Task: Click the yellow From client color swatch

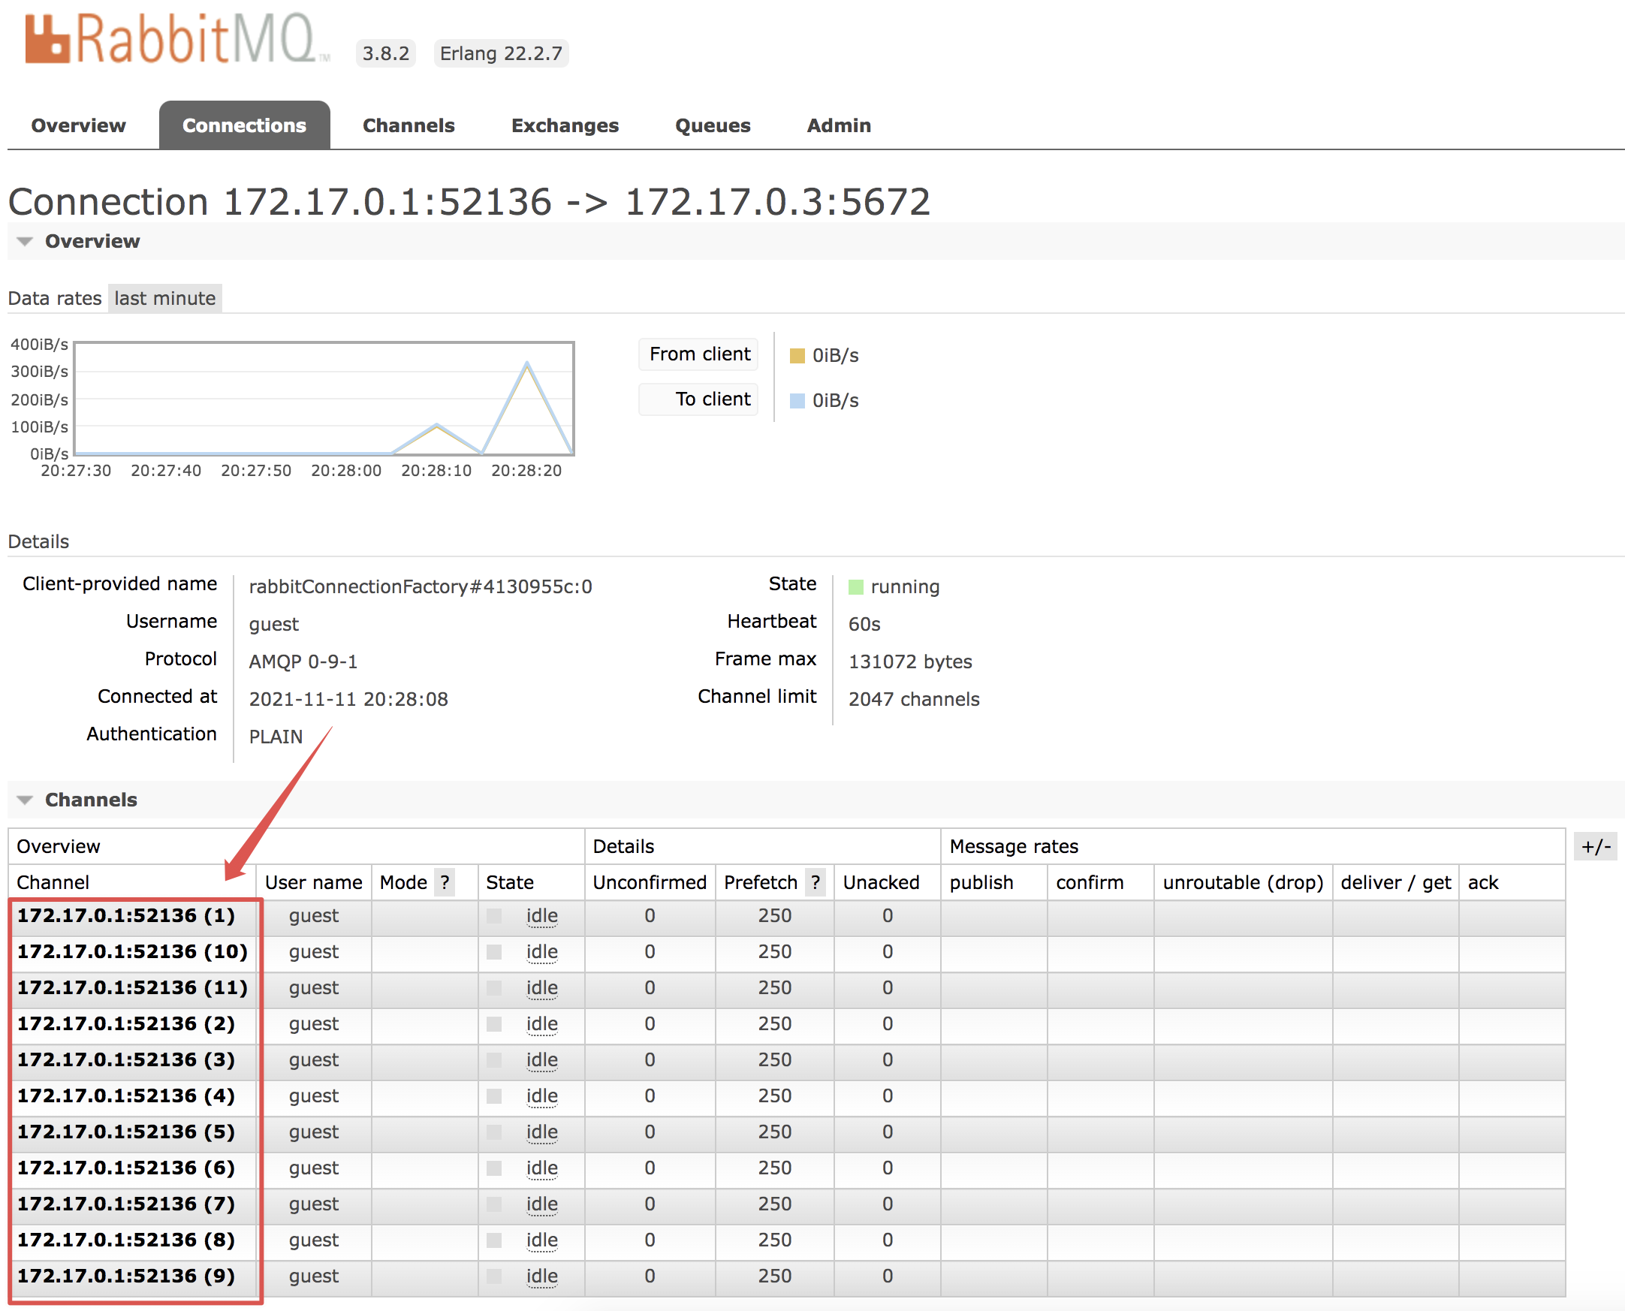Action: [x=797, y=355]
